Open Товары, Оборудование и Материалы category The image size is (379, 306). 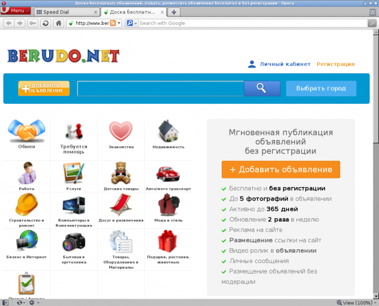point(121,249)
